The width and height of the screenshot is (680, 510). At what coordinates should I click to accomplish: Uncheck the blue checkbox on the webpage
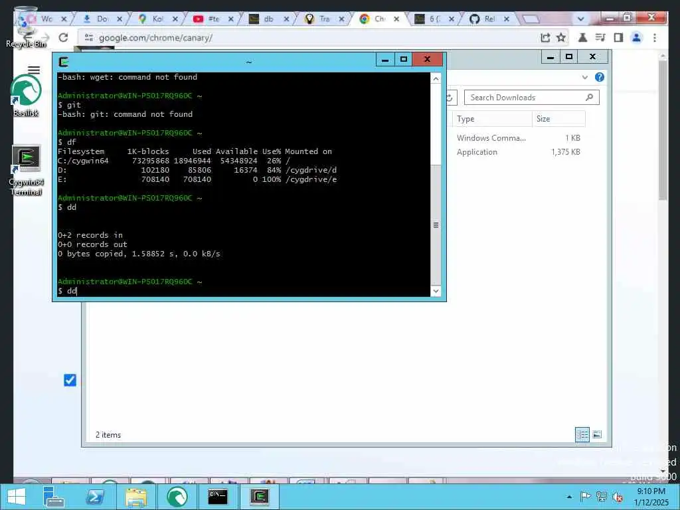point(70,380)
